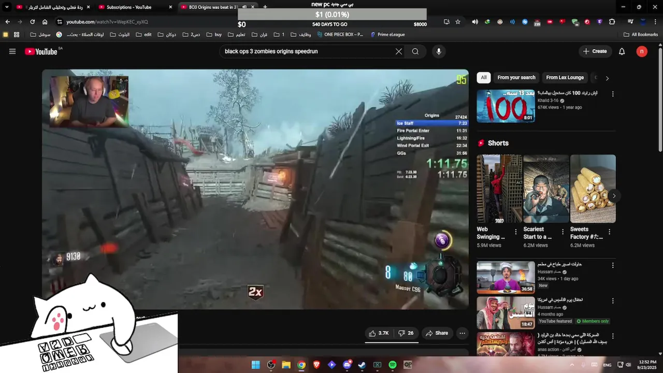Screen dimensions: 663x373
Task: Click the Create button
Action: [595, 51]
